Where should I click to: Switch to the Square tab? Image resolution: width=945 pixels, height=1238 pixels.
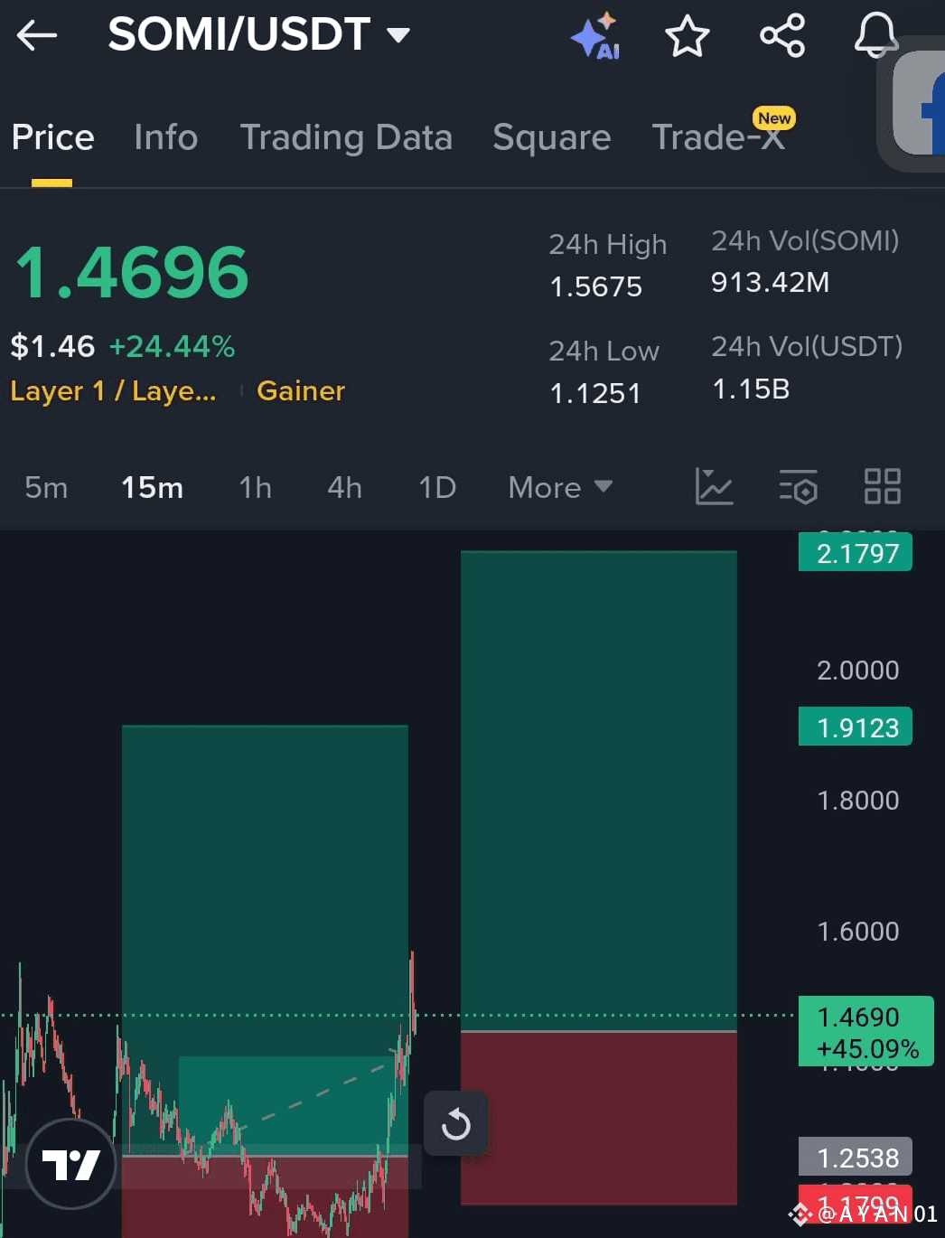pyautogui.click(x=552, y=137)
